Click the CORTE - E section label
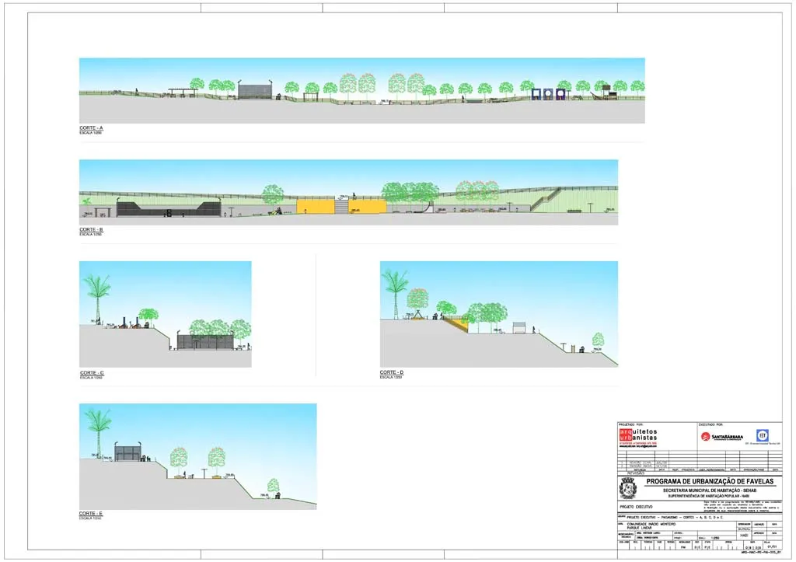Image resolution: width=796 pixels, height=562 pixels. [x=92, y=514]
